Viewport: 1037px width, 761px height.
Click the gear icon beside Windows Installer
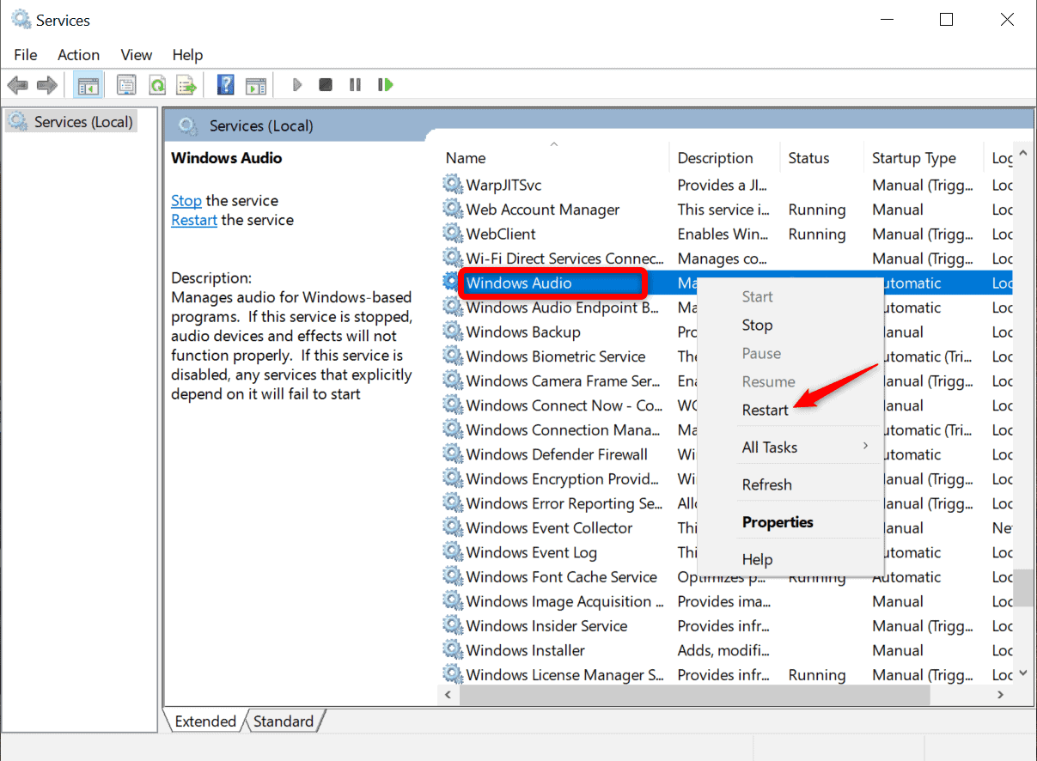pyautogui.click(x=453, y=650)
